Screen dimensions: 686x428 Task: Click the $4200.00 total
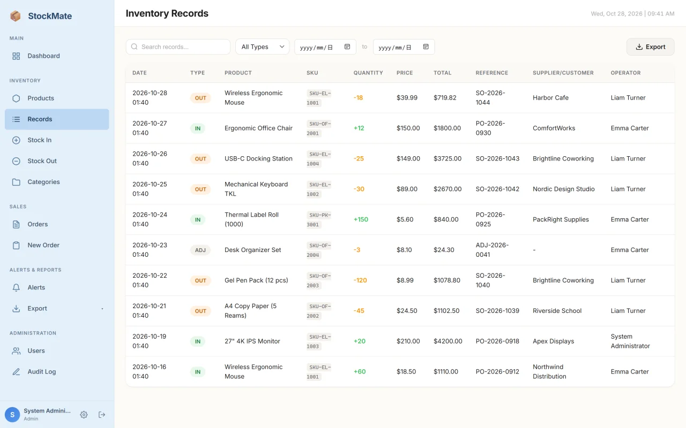click(448, 341)
